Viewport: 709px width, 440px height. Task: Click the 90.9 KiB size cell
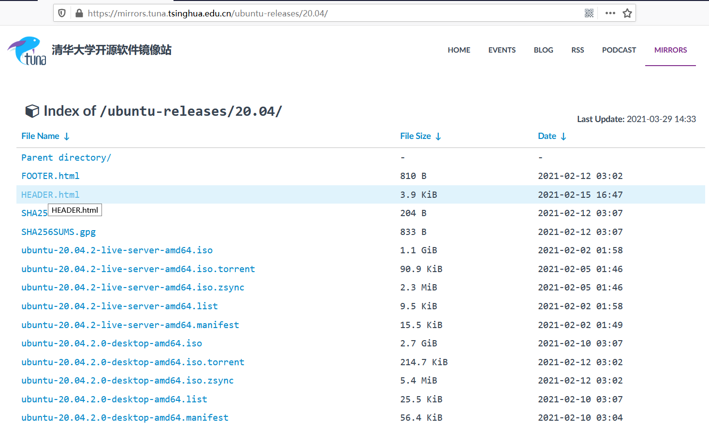(421, 269)
